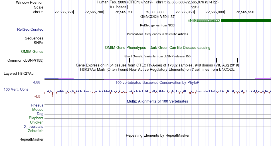Click Repeating Elements by RepeatMasker title
The image size is (271, 146).
point(157,135)
